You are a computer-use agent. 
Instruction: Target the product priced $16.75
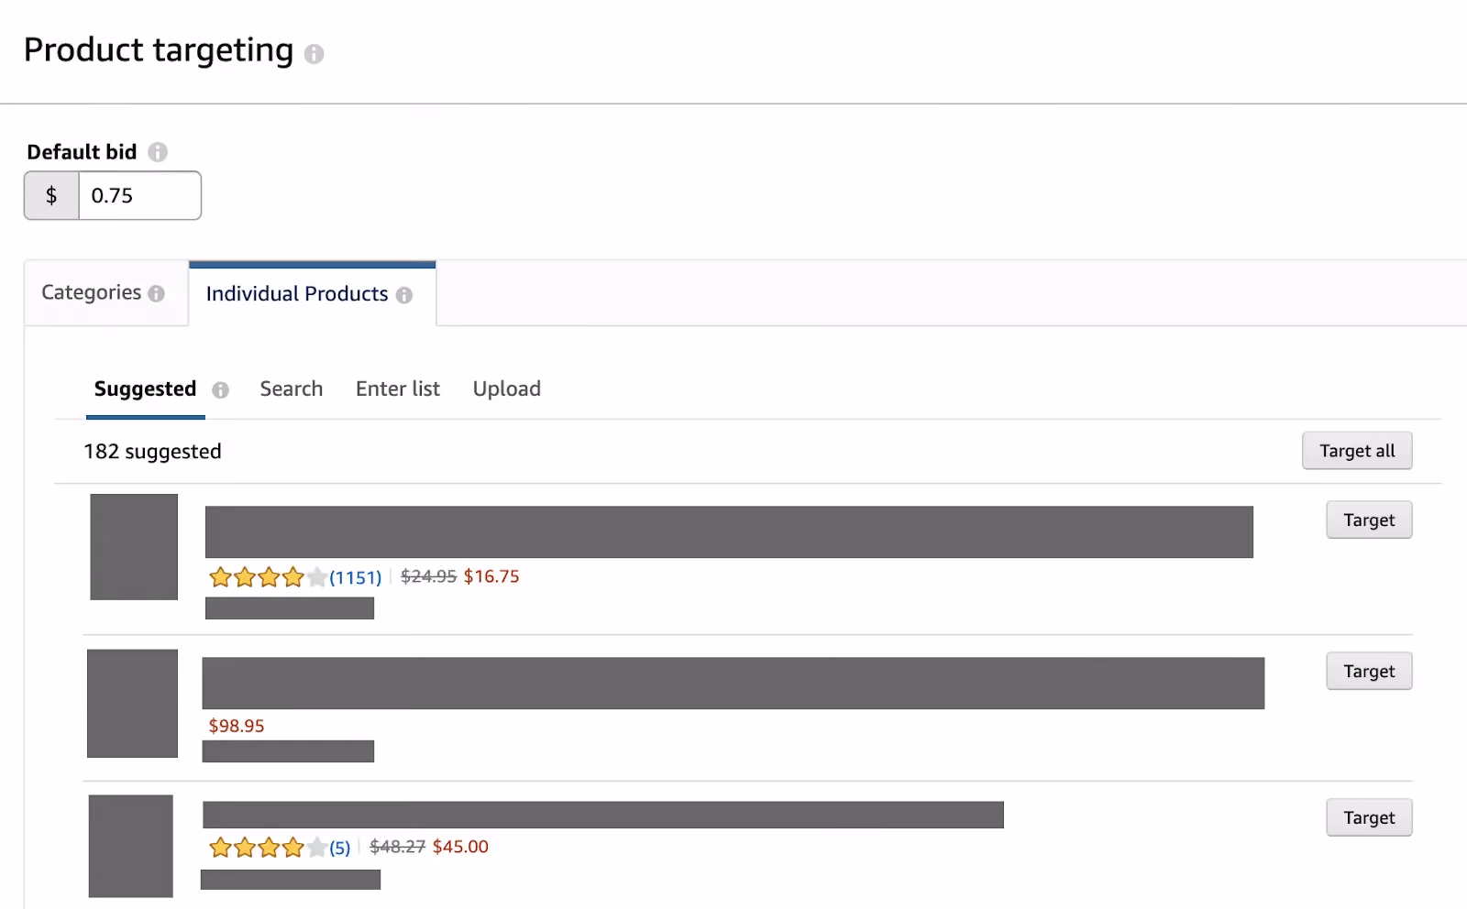(1369, 520)
